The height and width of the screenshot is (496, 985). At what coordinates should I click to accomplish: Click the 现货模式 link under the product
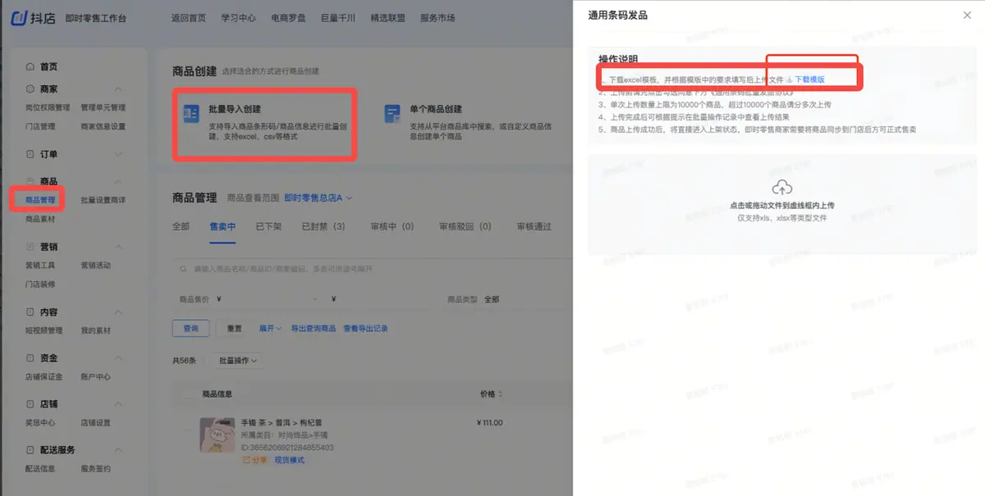click(x=289, y=460)
